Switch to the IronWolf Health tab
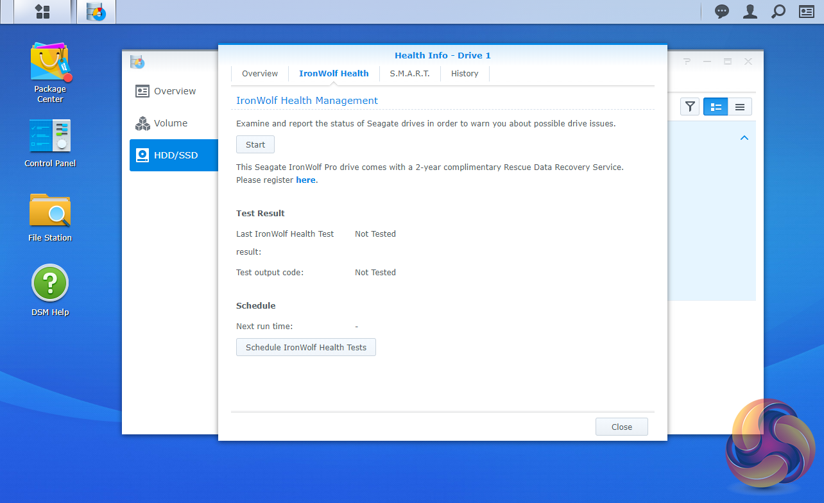The image size is (824, 503). (x=334, y=74)
